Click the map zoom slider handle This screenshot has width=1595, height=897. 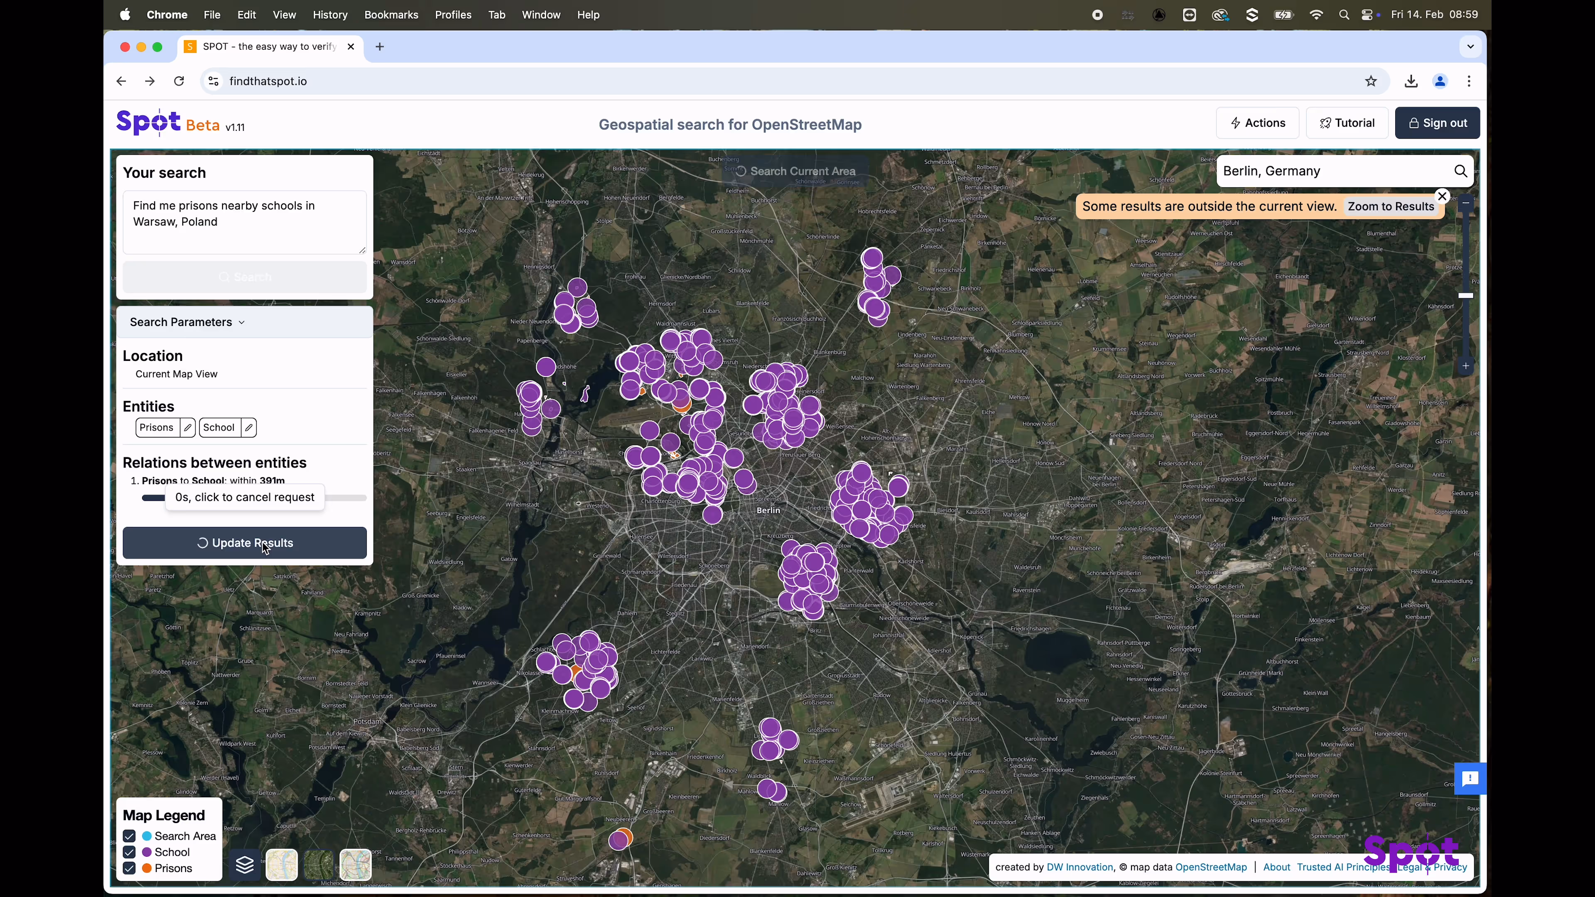click(x=1465, y=296)
